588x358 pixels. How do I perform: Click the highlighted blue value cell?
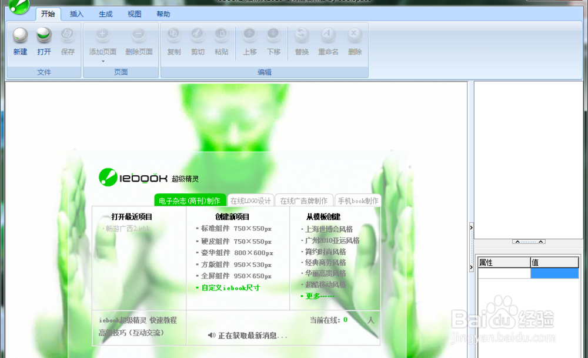(x=554, y=273)
